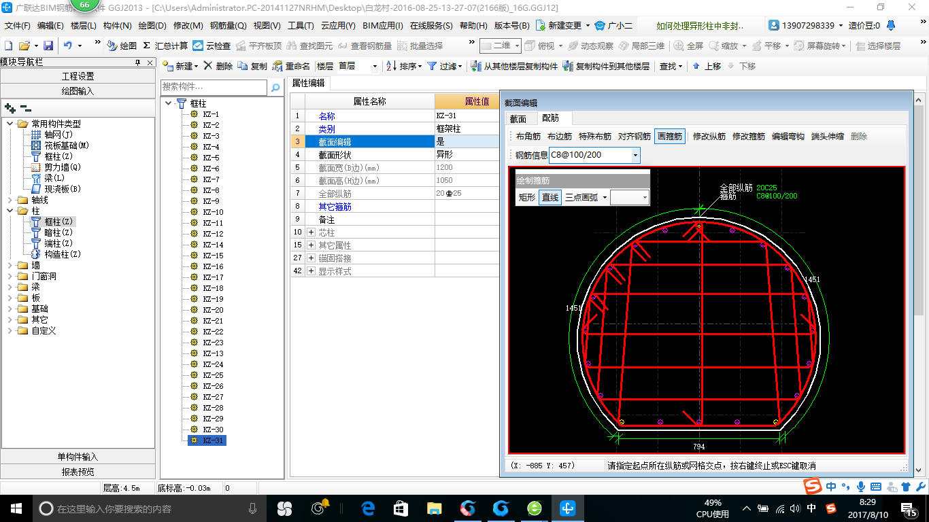Click 工程设置 navigation button

point(78,76)
